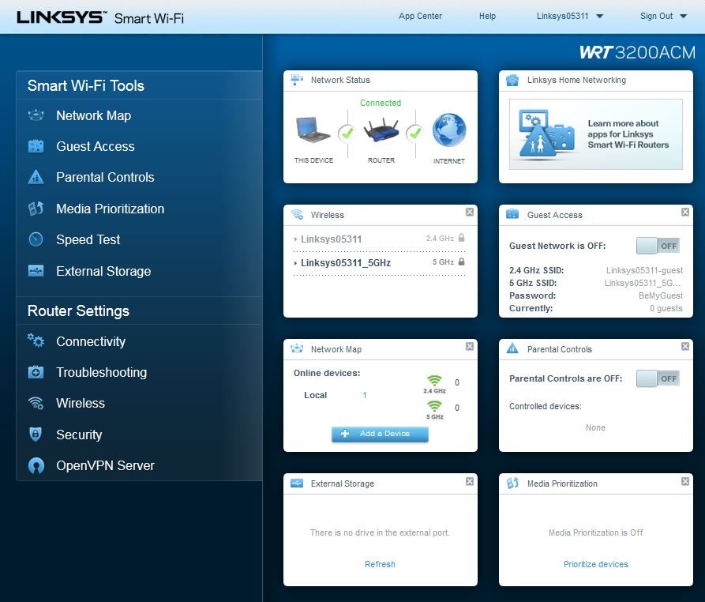Open the Speed Test gauge icon
Screen dimensions: 705x602
pyautogui.click(x=36, y=239)
